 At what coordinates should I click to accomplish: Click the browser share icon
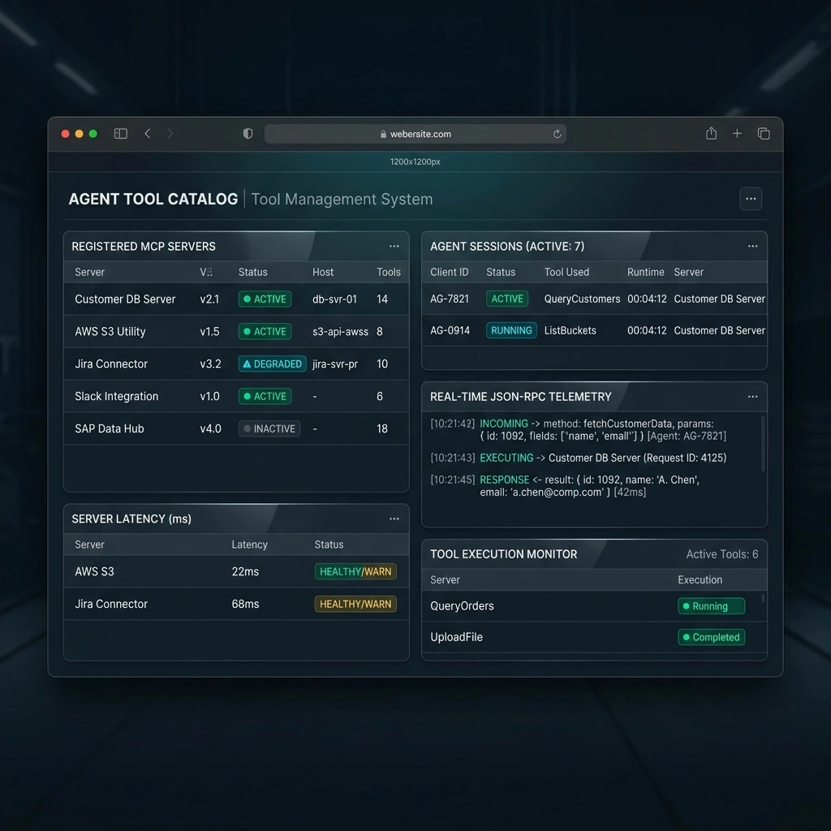(x=711, y=133)
